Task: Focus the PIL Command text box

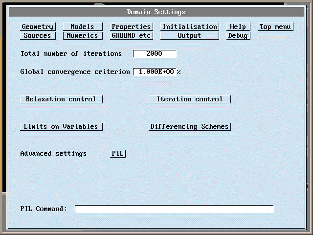Action: pos(174,209)
